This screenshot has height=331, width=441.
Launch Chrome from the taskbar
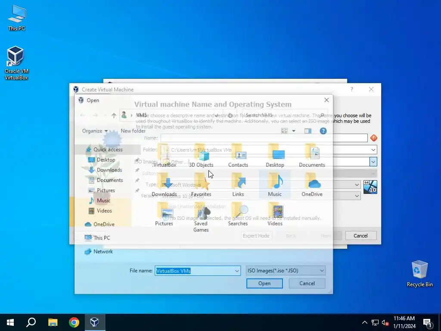(74, 322)
